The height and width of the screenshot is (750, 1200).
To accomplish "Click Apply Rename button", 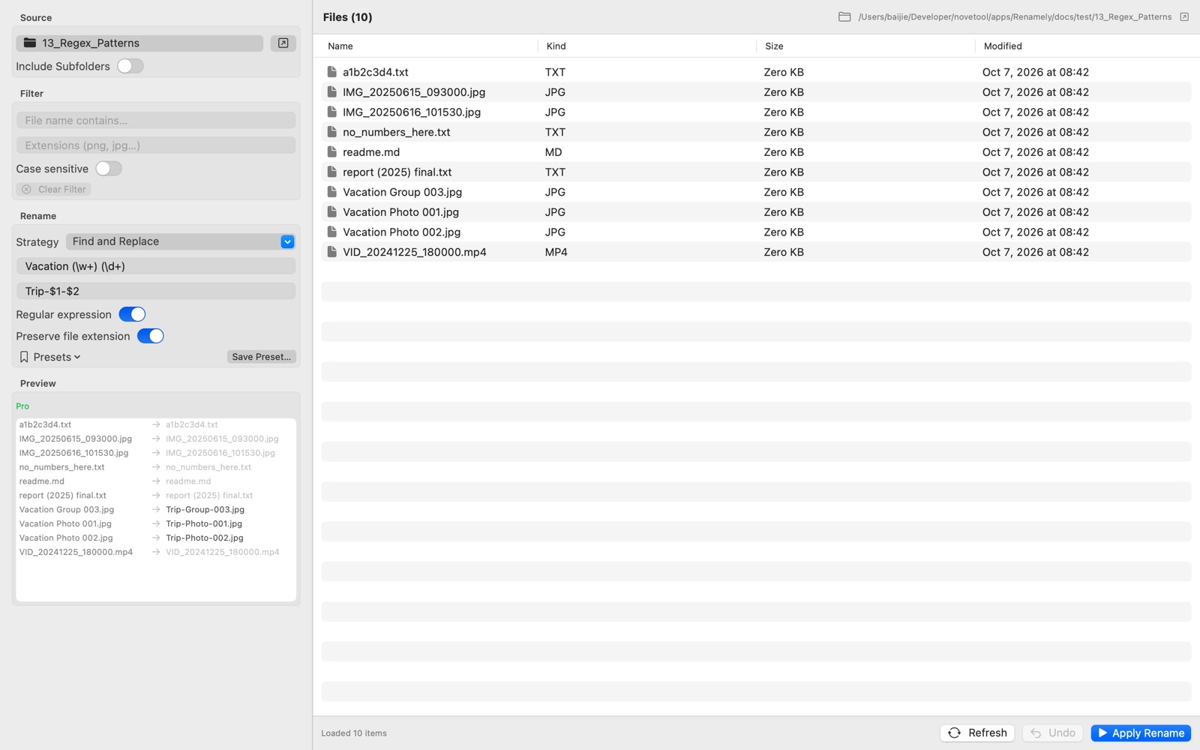I will (x=1141, y=733).
